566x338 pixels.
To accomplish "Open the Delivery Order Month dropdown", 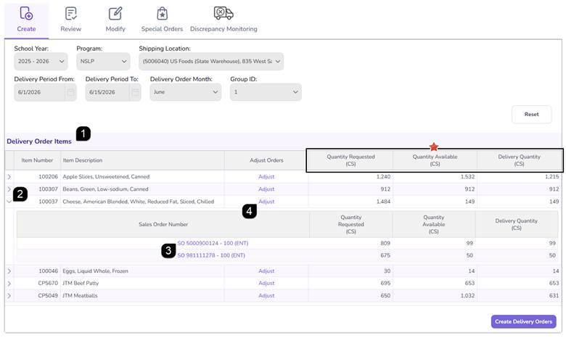I will [186, 92].
